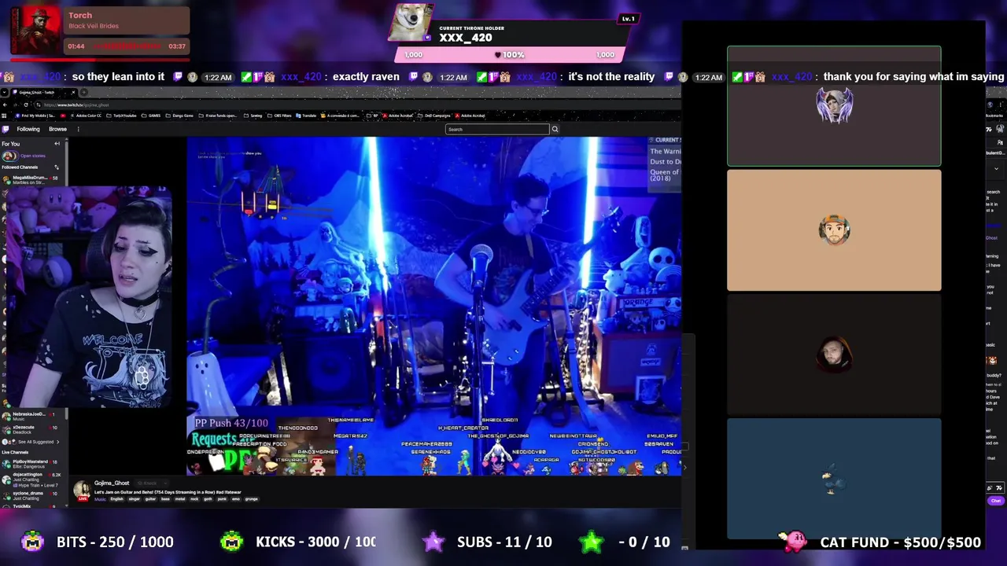The height and width of the screenshot is (566, 1007).
Task: Click the CAT FUND $500/$500 text
Action: pos(900,542)
